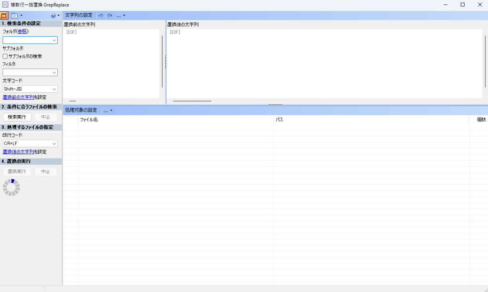Open the help icon menu
The image size is (488, 292).
coord(55,15)
